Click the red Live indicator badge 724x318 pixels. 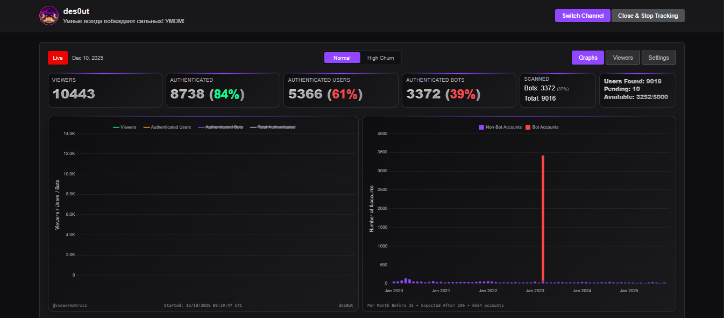(58, 58)
